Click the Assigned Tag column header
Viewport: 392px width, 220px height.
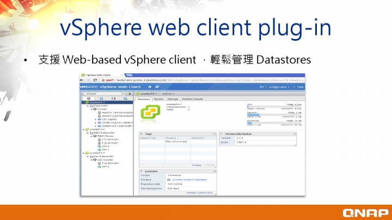[x=152, y=138]
